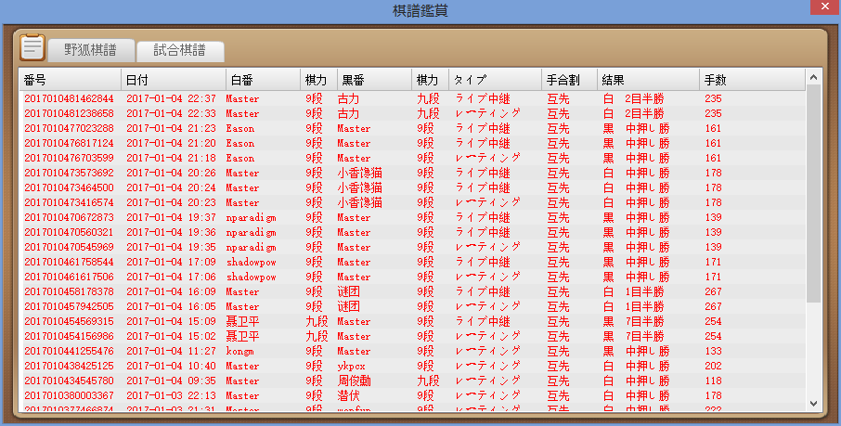The height and width of the screenshot is (426, 841).
Task: Select record dated 2017-01-04 19:35
Action: tap(412, 247)
